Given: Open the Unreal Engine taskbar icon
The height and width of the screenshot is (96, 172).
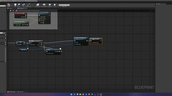Looking at the screenshot, I should coord(101,94).
